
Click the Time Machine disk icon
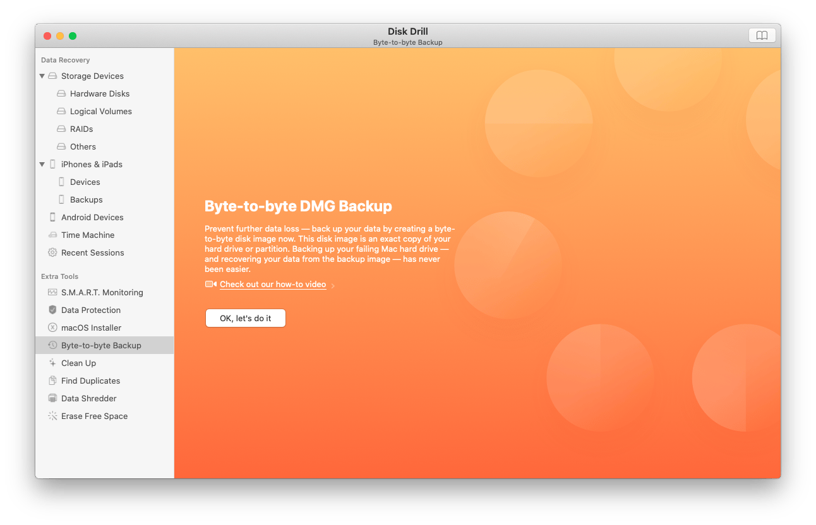52,235
